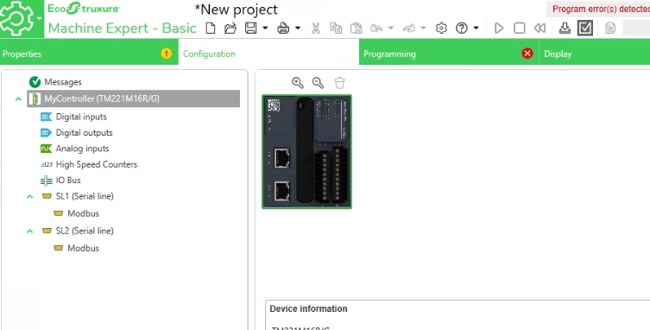650x330 pixels.
Task: Select Modbus under SL2
Action: point(84,248)
